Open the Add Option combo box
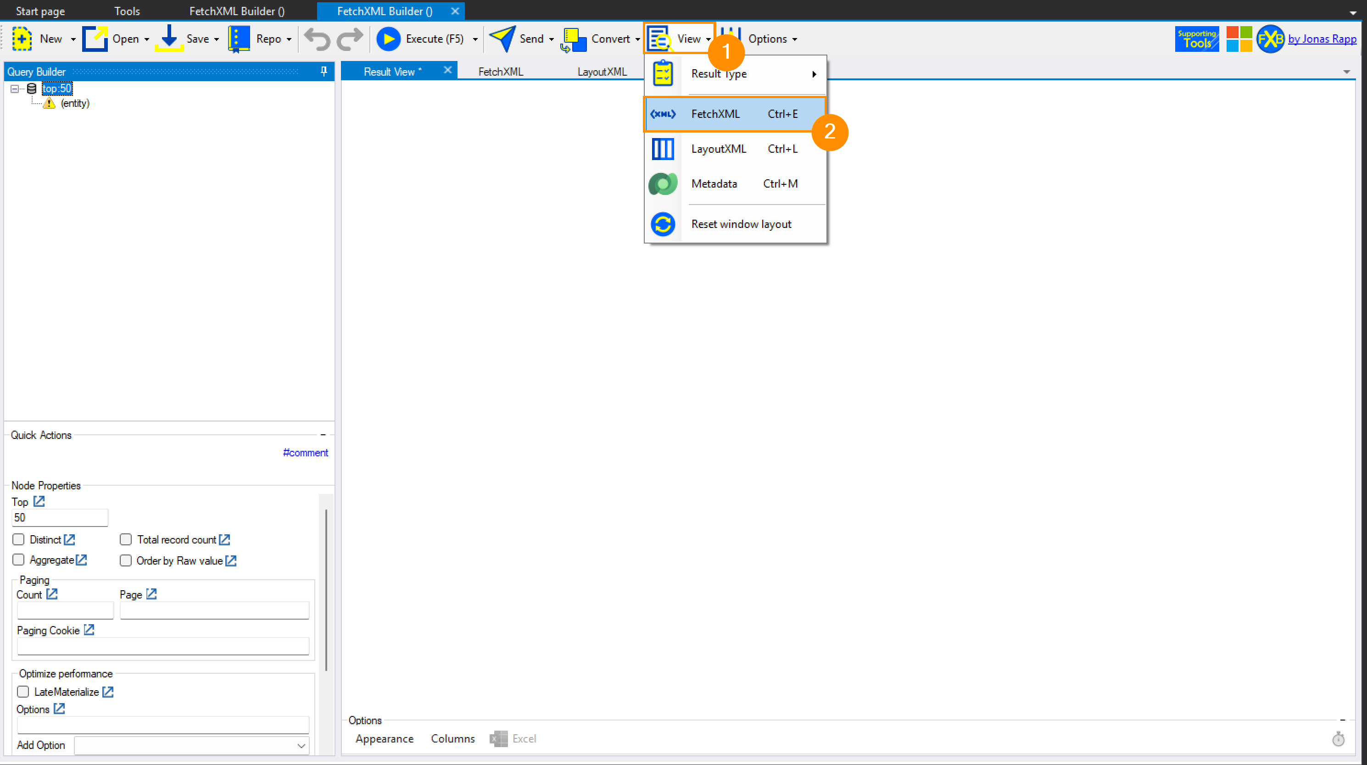The height and width of the screenshot is (765, 1367). coord(301,745)
